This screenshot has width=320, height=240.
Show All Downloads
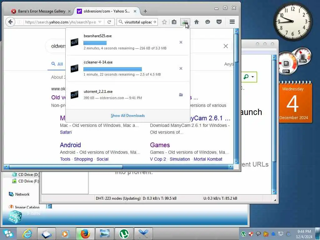(x=128, y=116)
